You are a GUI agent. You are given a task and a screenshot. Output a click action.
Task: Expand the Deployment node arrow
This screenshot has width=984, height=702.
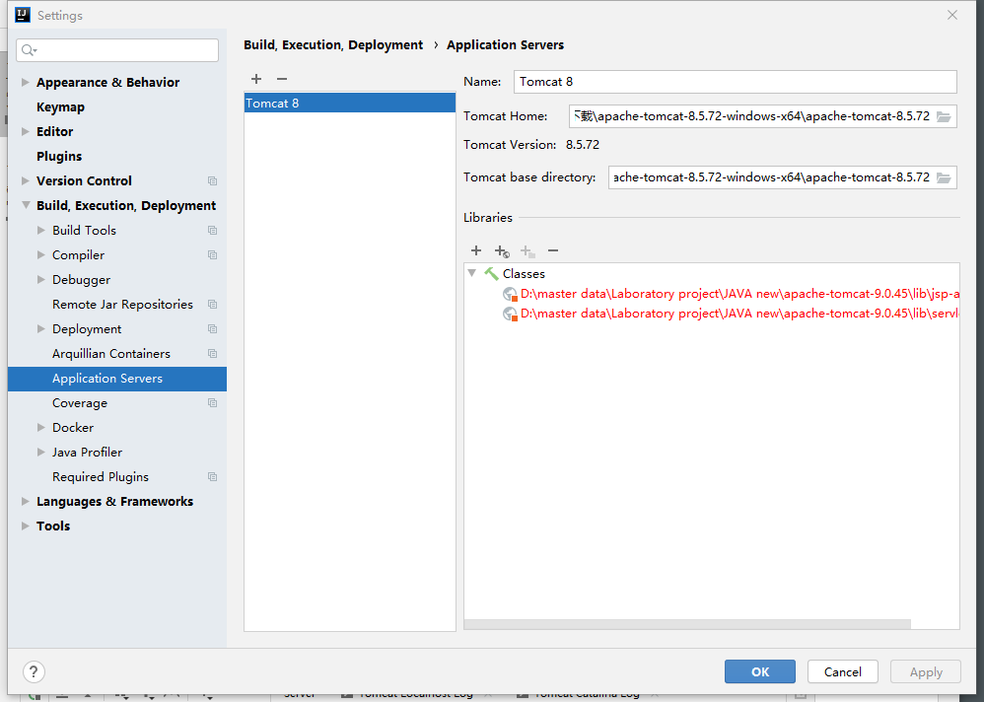40,328
